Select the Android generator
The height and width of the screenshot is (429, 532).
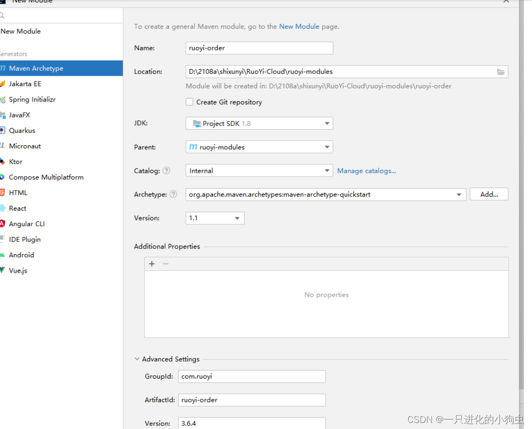(62, 255)
